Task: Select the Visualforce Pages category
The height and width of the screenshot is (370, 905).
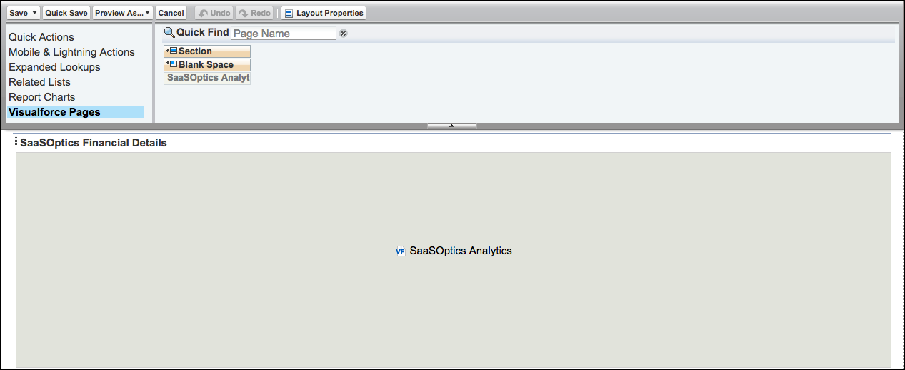Action: tap(75, 112)
